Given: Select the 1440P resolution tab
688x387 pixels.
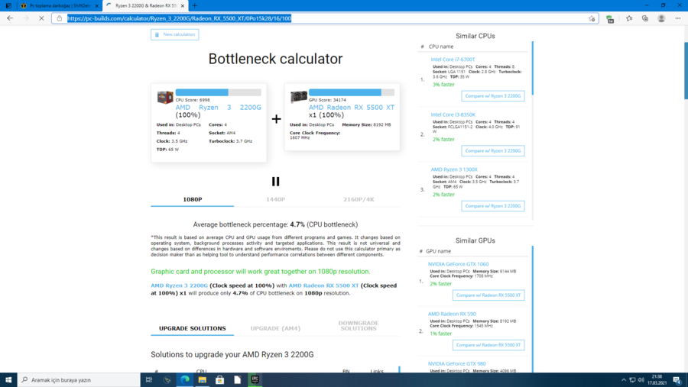Looking at the screenshot, I should [x=275, y=199].
